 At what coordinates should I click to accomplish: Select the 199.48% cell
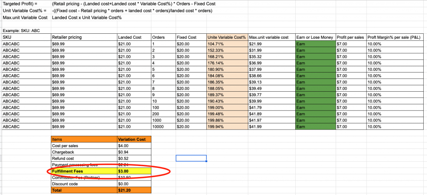coord(227,114)
